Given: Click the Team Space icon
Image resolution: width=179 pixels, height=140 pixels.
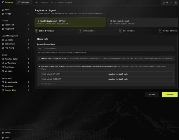Looking at the screenshot, I should tap(3, 67).
